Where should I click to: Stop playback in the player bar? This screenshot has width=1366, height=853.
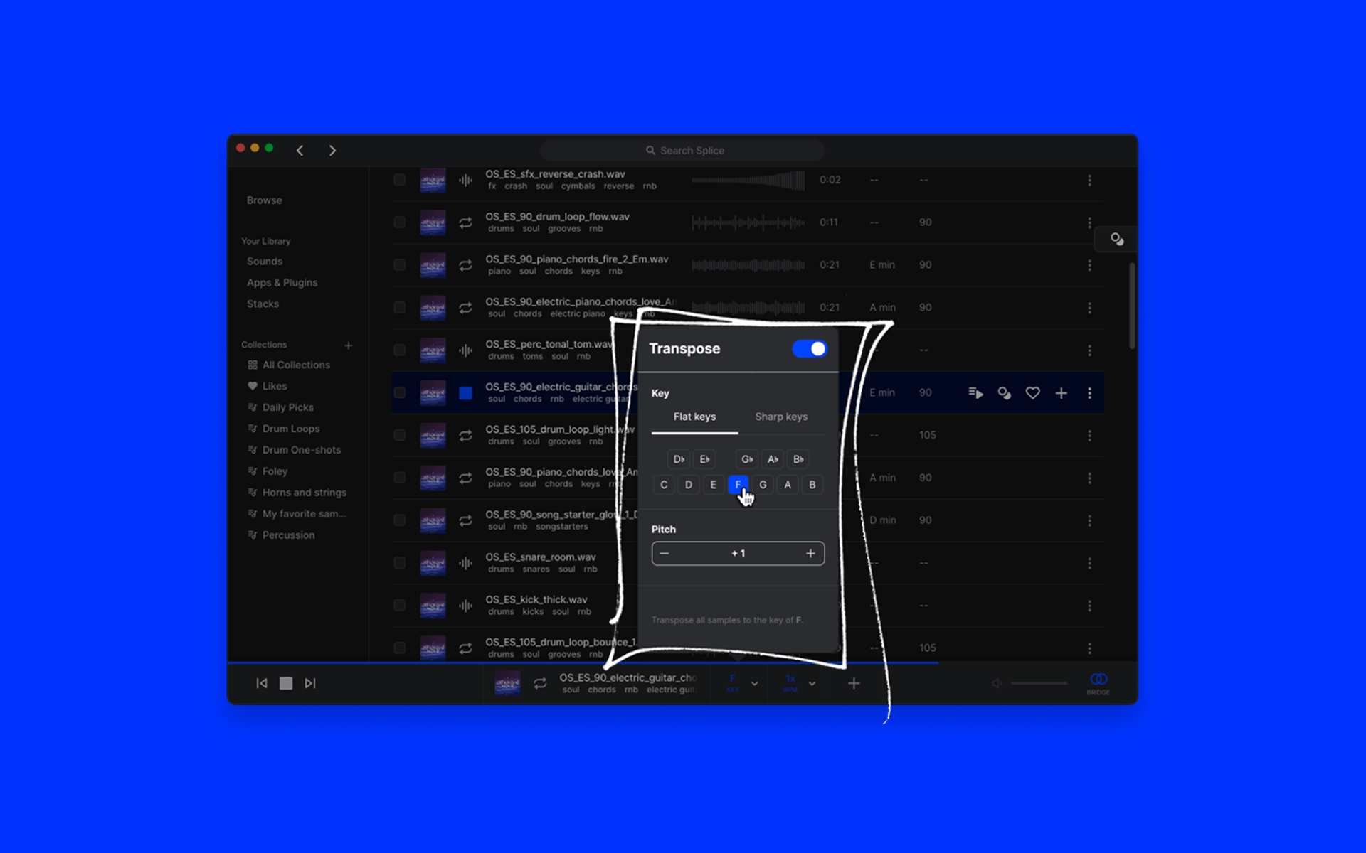click(x=286, y=683)
